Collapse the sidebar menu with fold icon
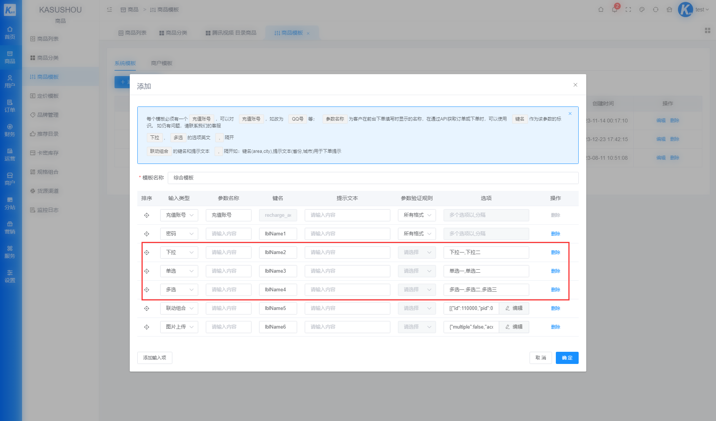 110,10
